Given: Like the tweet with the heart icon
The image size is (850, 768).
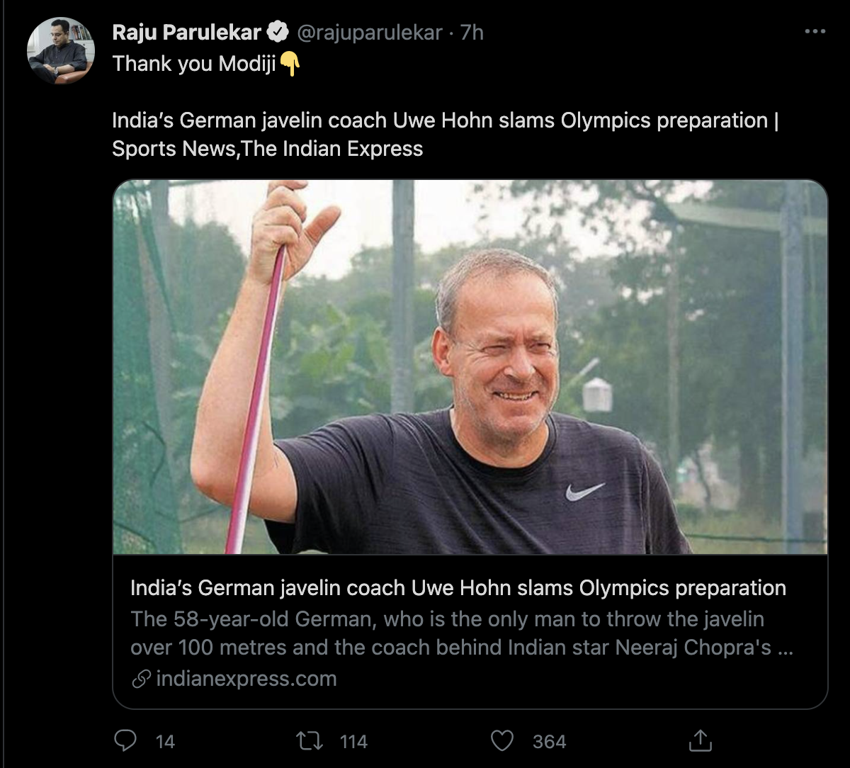Looking at the screenshot, I should [x=502, y=741].
